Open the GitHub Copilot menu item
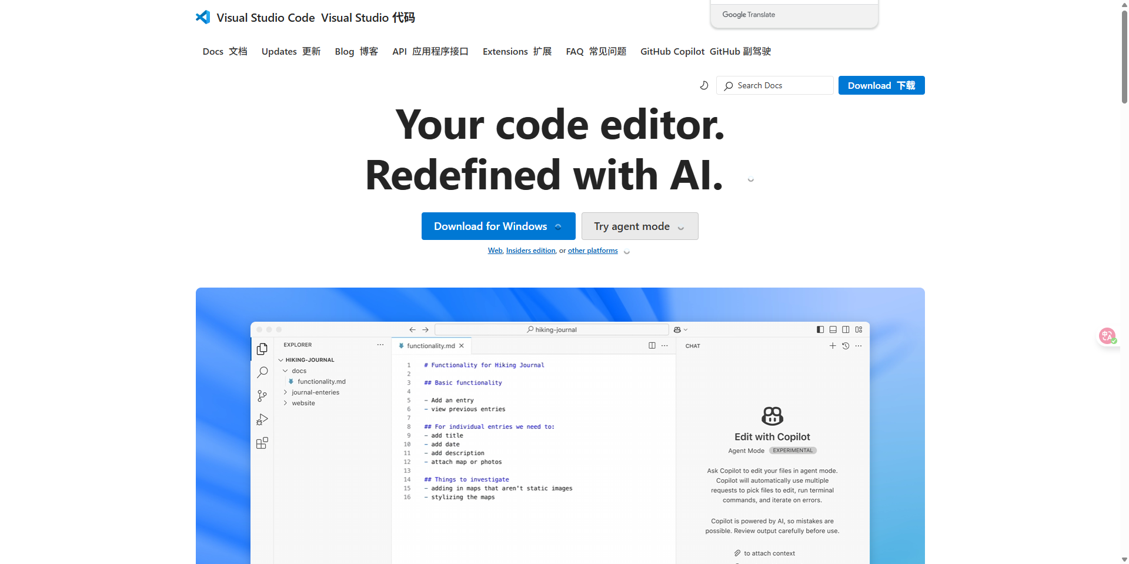This screenshot has width=1129, height=564. click(x=706, y=52)
